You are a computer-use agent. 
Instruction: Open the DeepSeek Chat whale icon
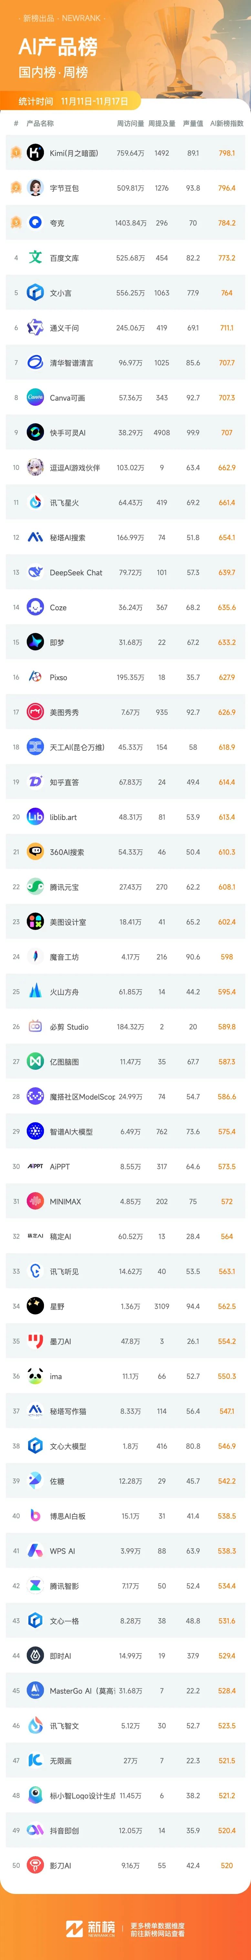click(35, 572)
